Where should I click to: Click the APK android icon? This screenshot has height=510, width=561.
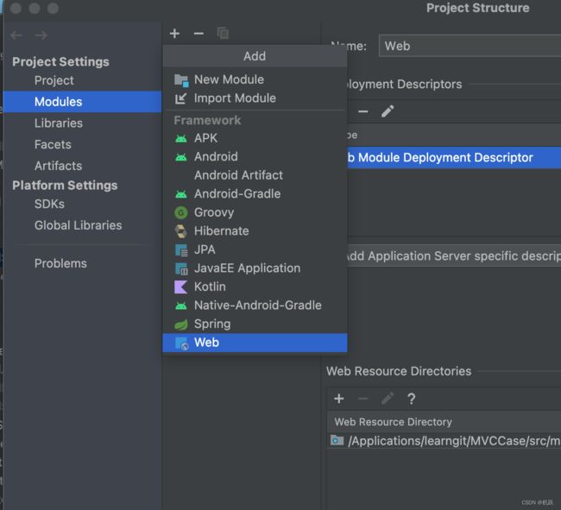point(181,138)
